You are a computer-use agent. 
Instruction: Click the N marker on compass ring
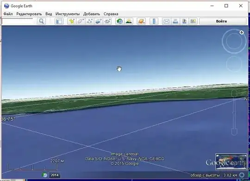(x=242, y=32)
